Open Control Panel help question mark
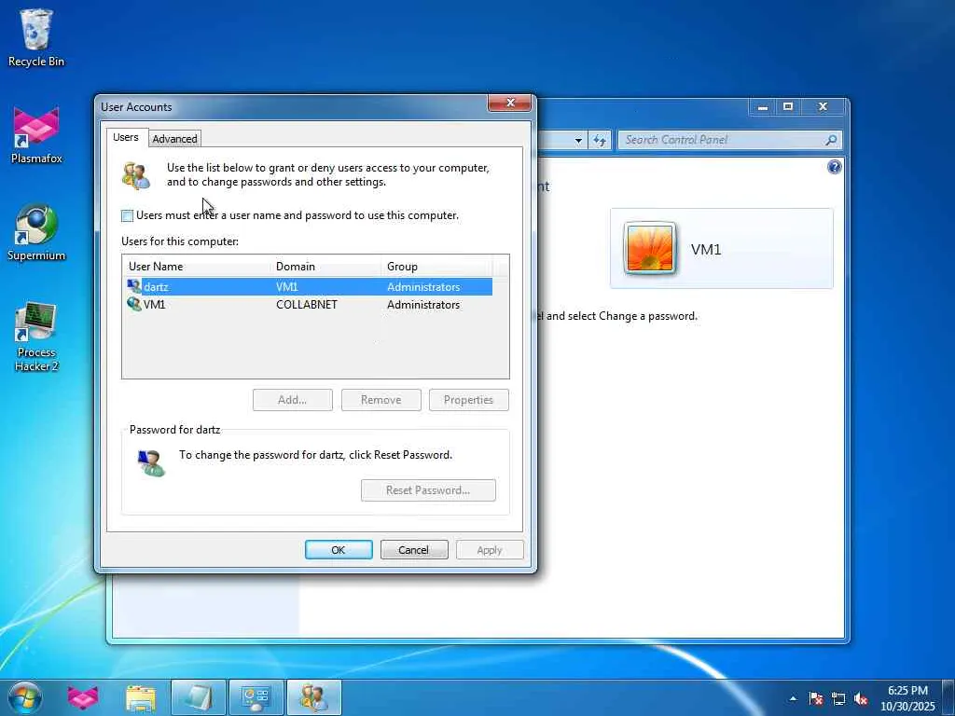The height and width of the screenshot is (716, 955). (835, 167)
